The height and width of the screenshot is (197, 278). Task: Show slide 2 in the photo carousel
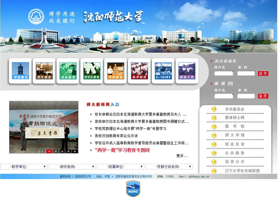49,151
